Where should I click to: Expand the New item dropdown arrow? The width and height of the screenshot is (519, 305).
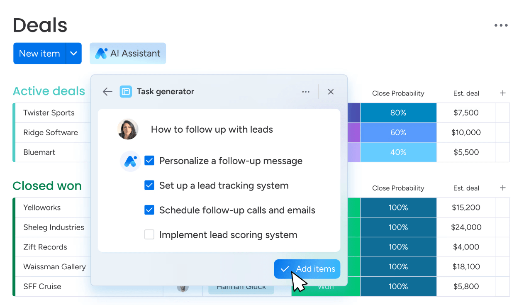(x=73, y=54)
